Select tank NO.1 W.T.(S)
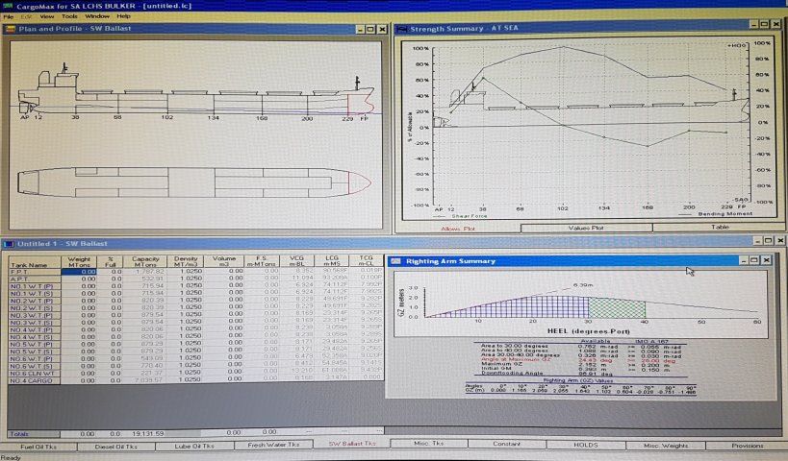 coord(35,293)
